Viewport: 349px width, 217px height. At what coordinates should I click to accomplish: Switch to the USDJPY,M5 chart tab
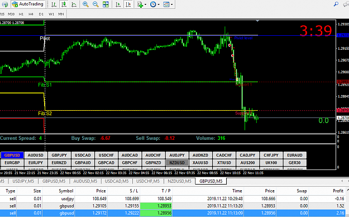23,181
